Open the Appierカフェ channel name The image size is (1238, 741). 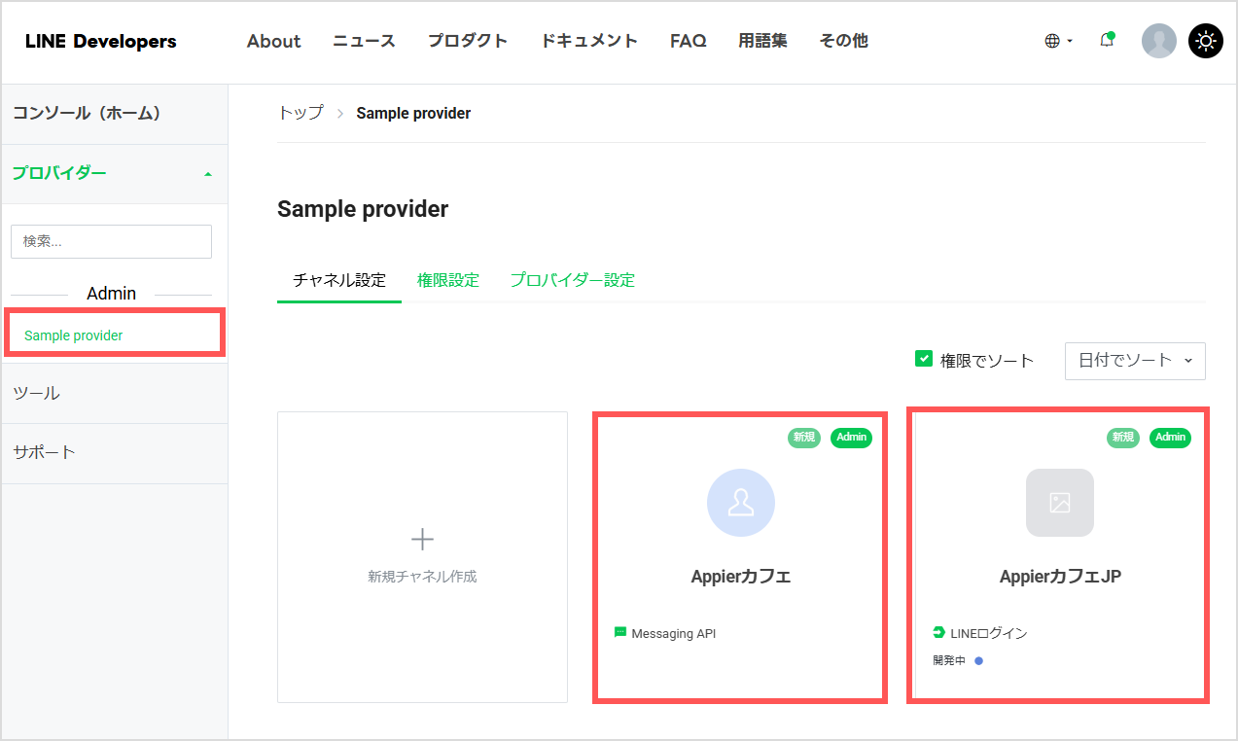(x=741, y=577)
